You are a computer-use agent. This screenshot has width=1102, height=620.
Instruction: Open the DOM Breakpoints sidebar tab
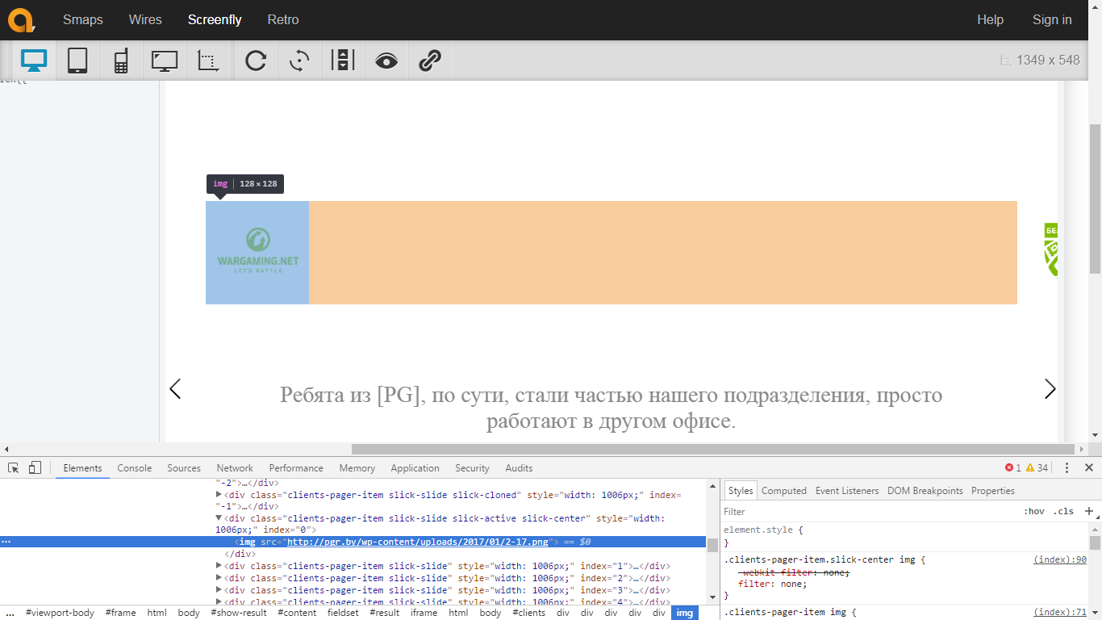[925, 491]
